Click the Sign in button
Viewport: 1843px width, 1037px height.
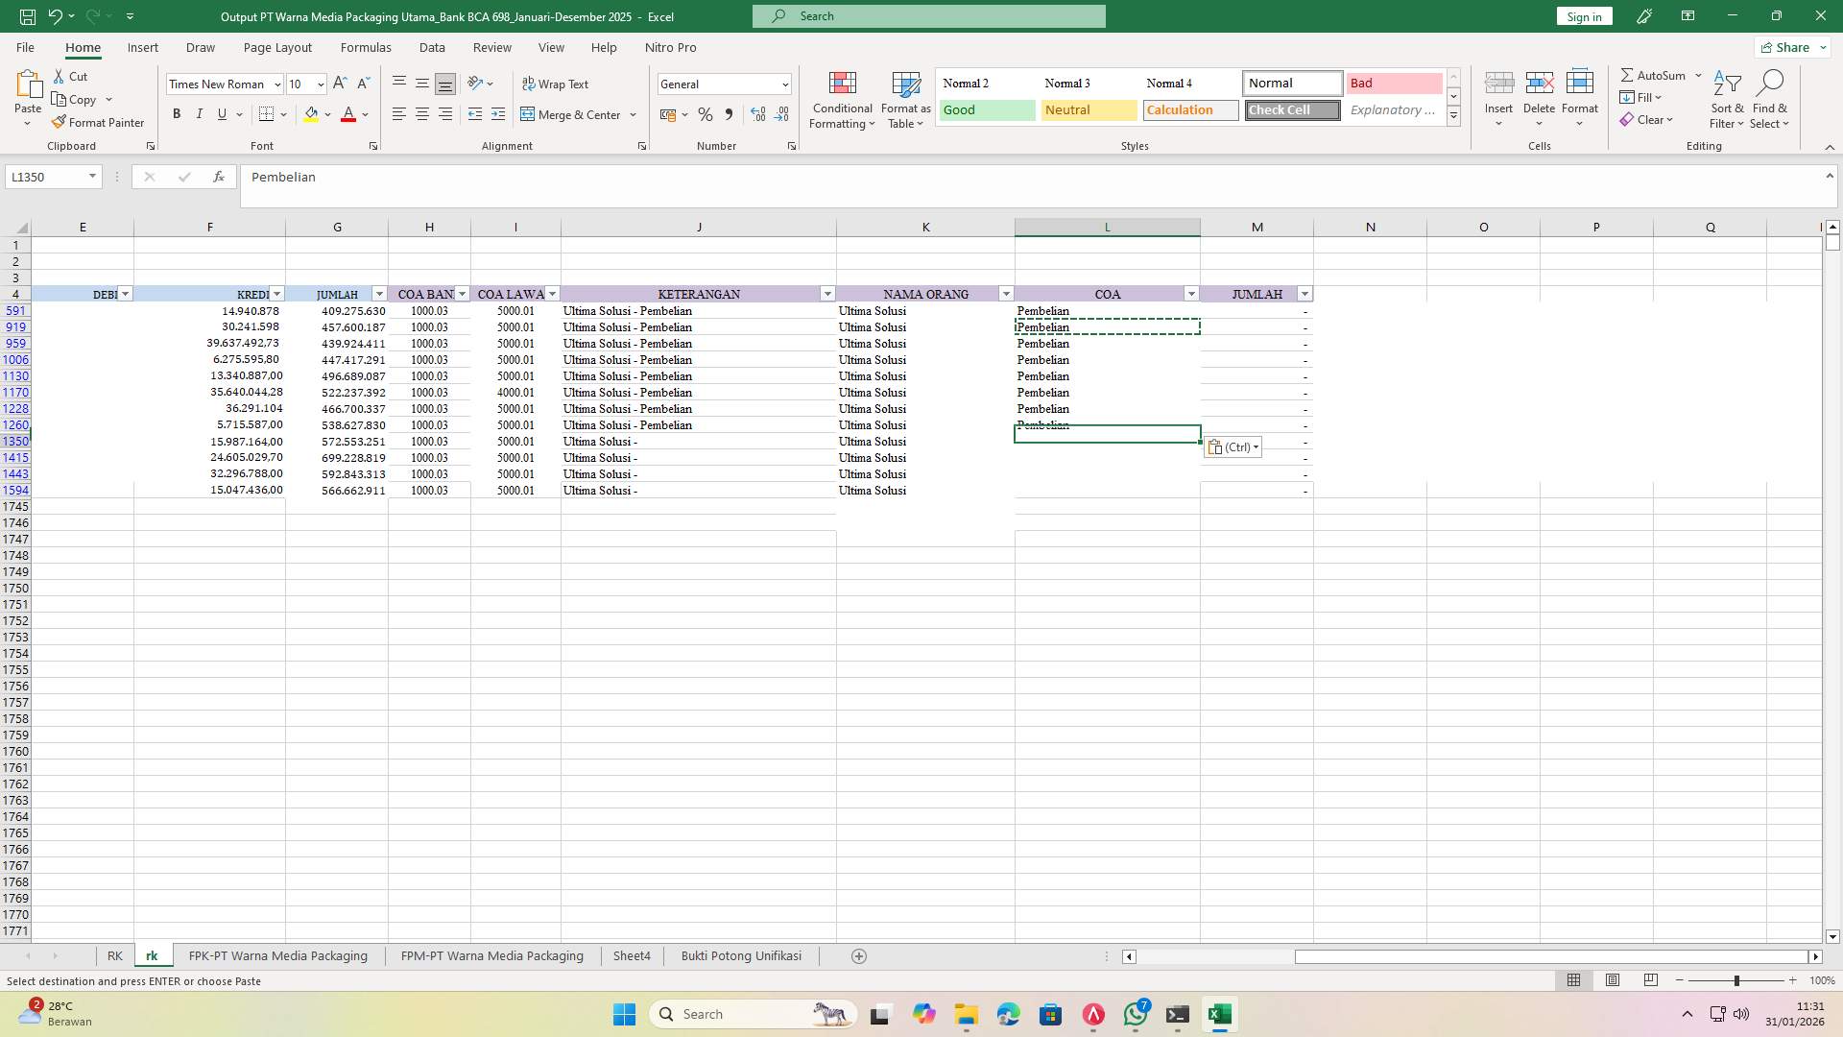click(x=1583, y=16)
